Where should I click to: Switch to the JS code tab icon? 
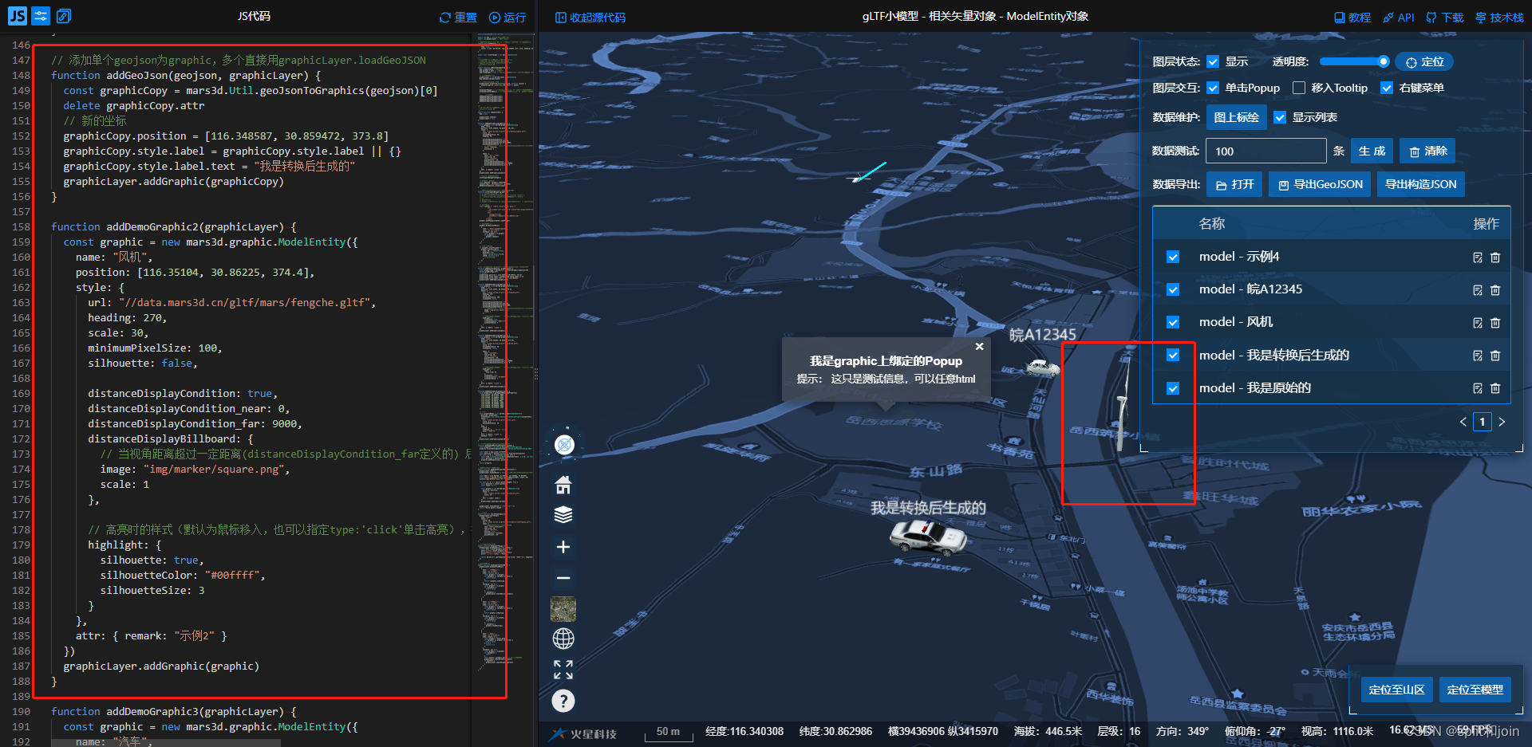pyautogui.click(x=18, y=16)
